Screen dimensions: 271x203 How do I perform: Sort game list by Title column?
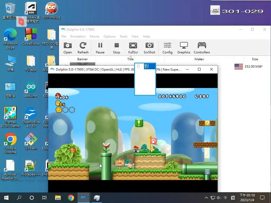pos(130,59)
